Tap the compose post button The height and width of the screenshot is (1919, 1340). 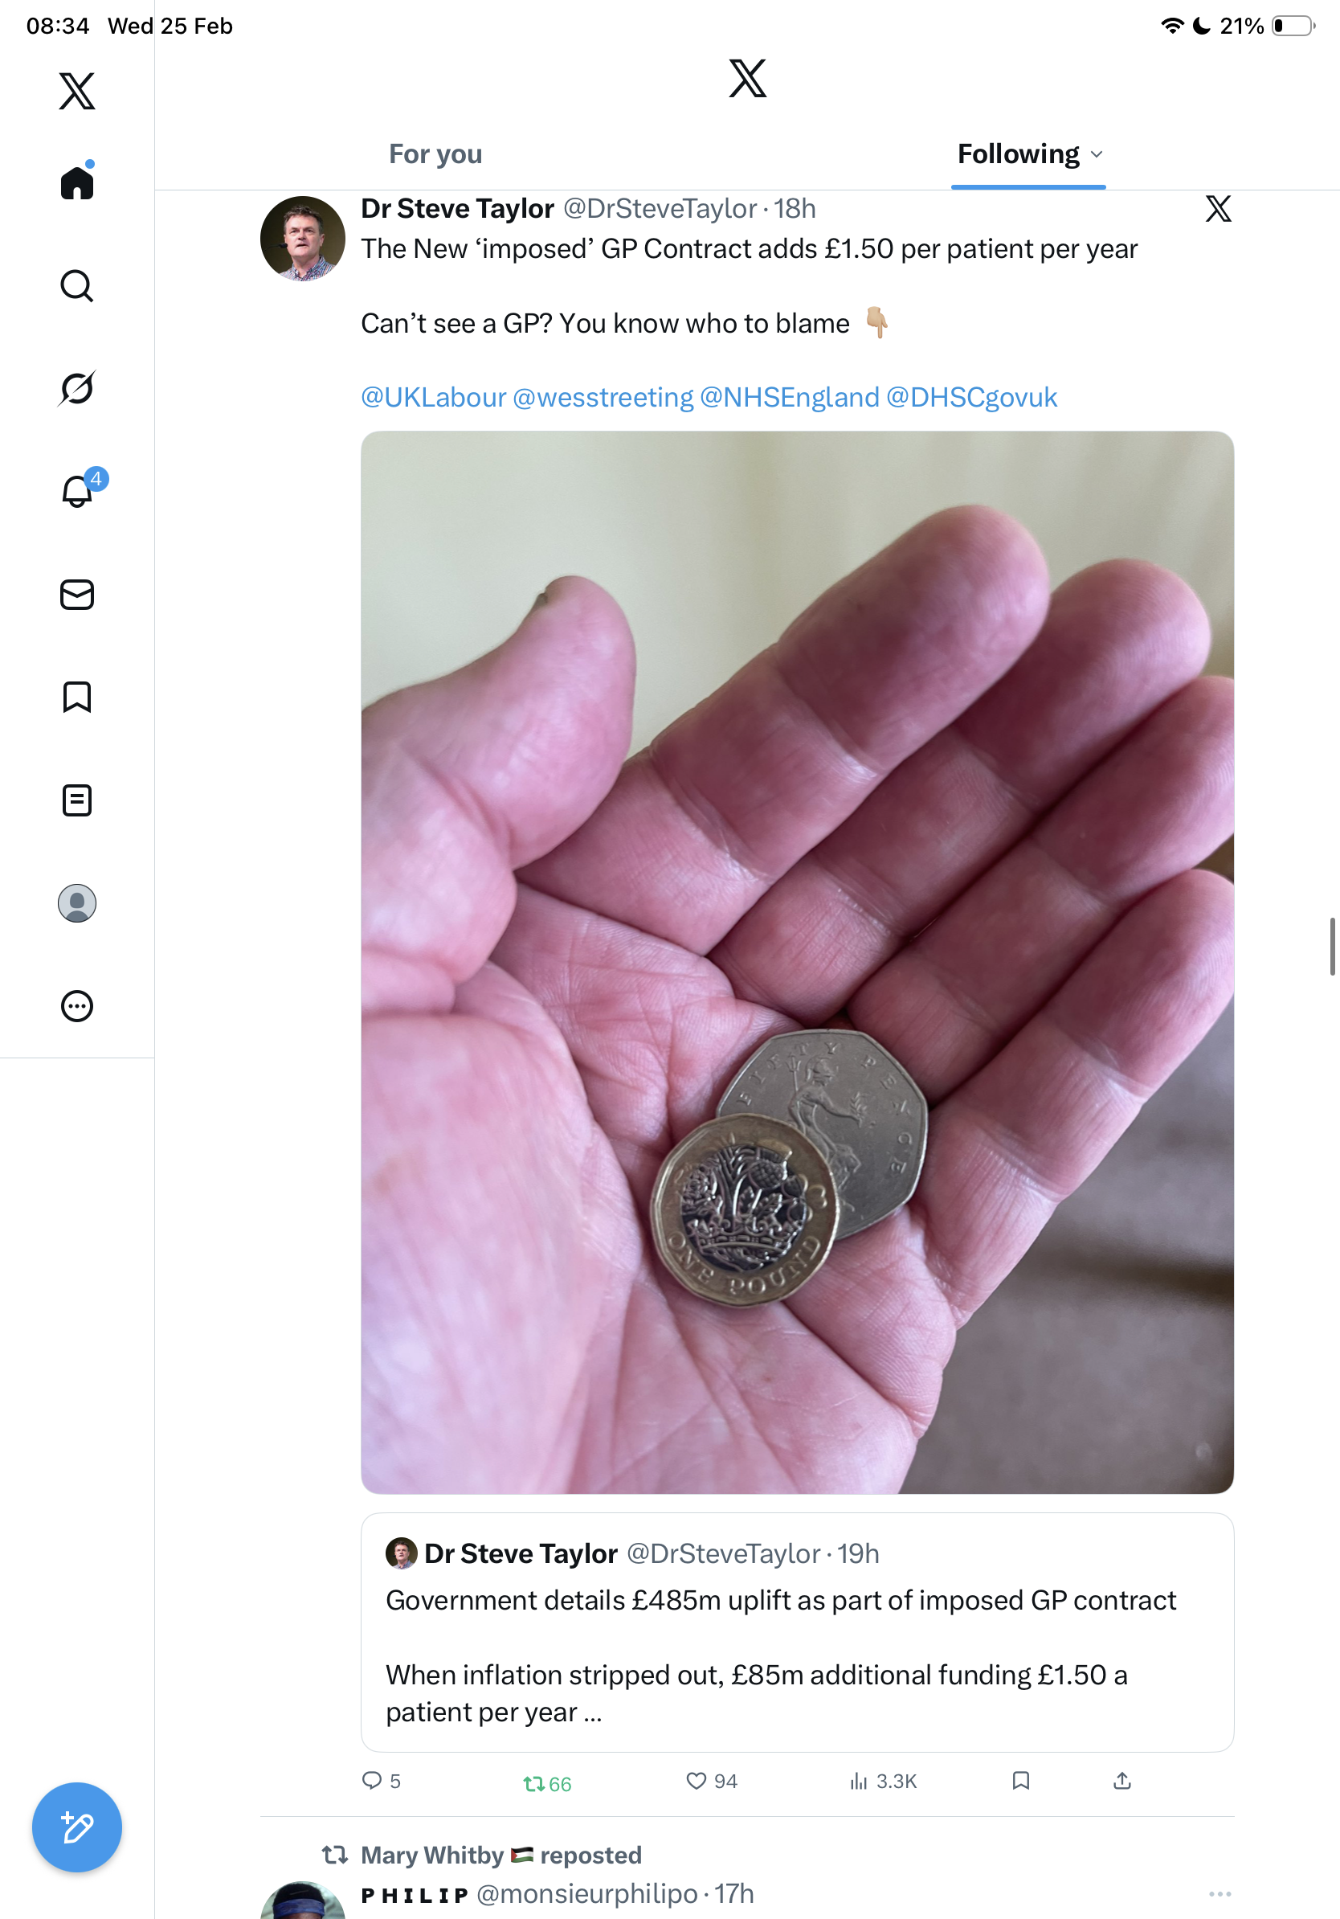click(x=77, y=1827)
